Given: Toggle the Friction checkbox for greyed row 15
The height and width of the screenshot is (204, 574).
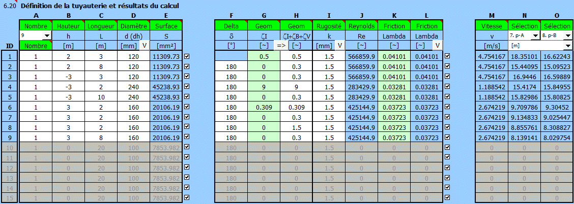Looking at the screenshot, I should [447, 198].
